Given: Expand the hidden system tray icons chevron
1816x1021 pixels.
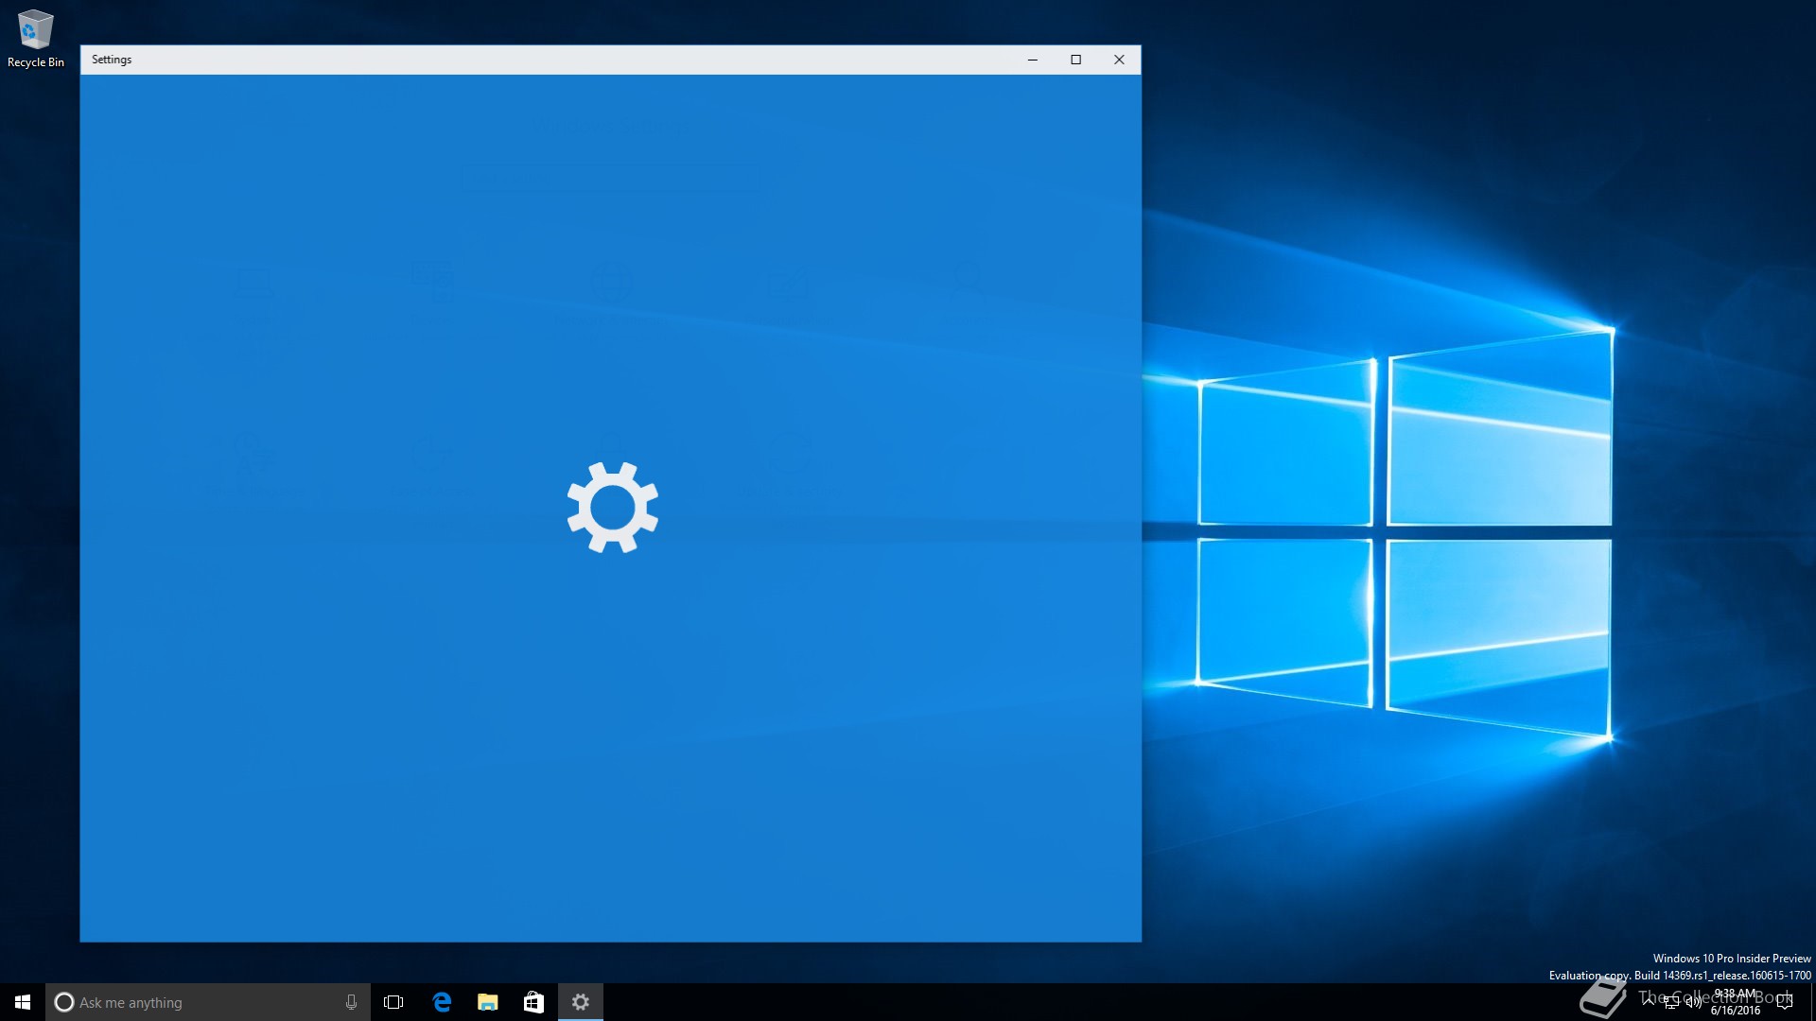Looking at the screenshot, I should pos(1649,1002).
